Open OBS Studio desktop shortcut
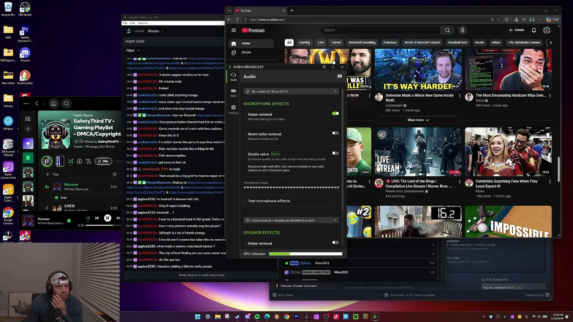 25,9
